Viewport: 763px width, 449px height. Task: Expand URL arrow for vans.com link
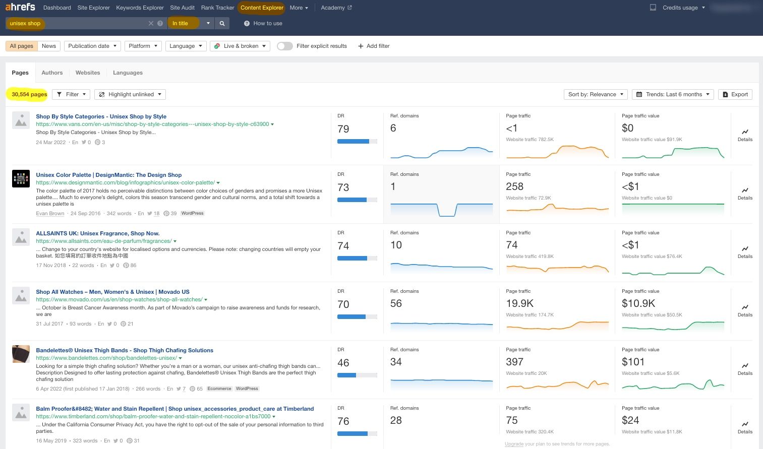pyautogui.click(x=272, y=124)
